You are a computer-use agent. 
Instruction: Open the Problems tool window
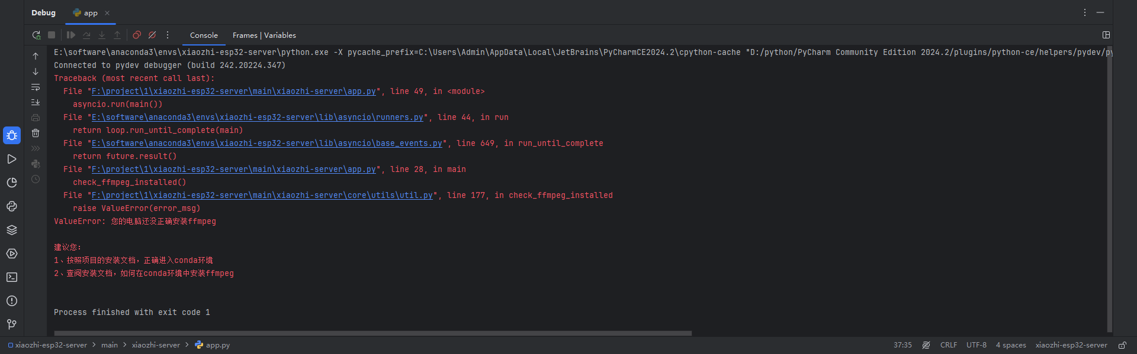click(12, 301)
